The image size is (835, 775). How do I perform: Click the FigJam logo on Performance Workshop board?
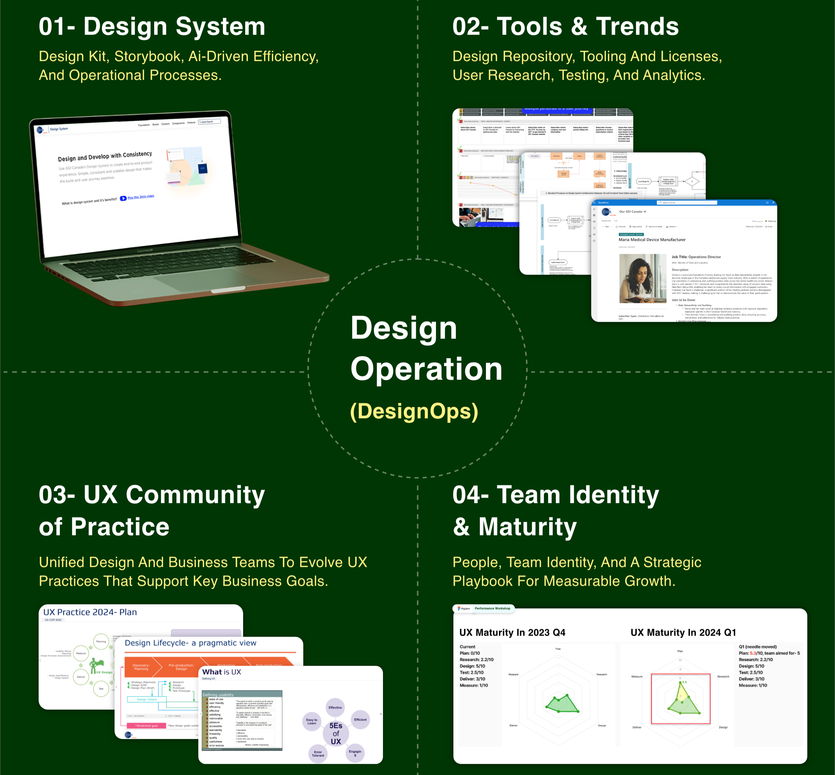pyautogui.click(x=459, y=609)
